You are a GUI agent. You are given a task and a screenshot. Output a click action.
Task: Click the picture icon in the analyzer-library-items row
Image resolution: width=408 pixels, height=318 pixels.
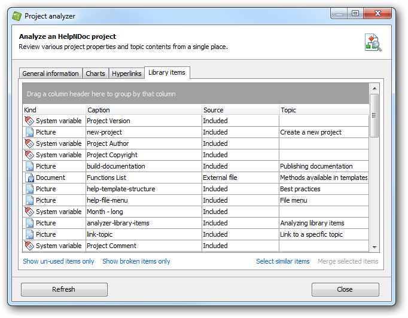29,223
